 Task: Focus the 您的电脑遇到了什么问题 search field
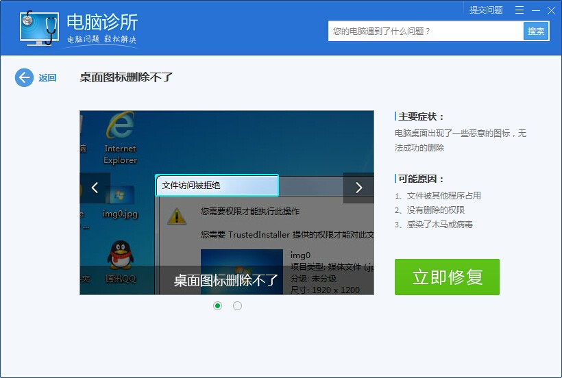click(x=426, y=31)
